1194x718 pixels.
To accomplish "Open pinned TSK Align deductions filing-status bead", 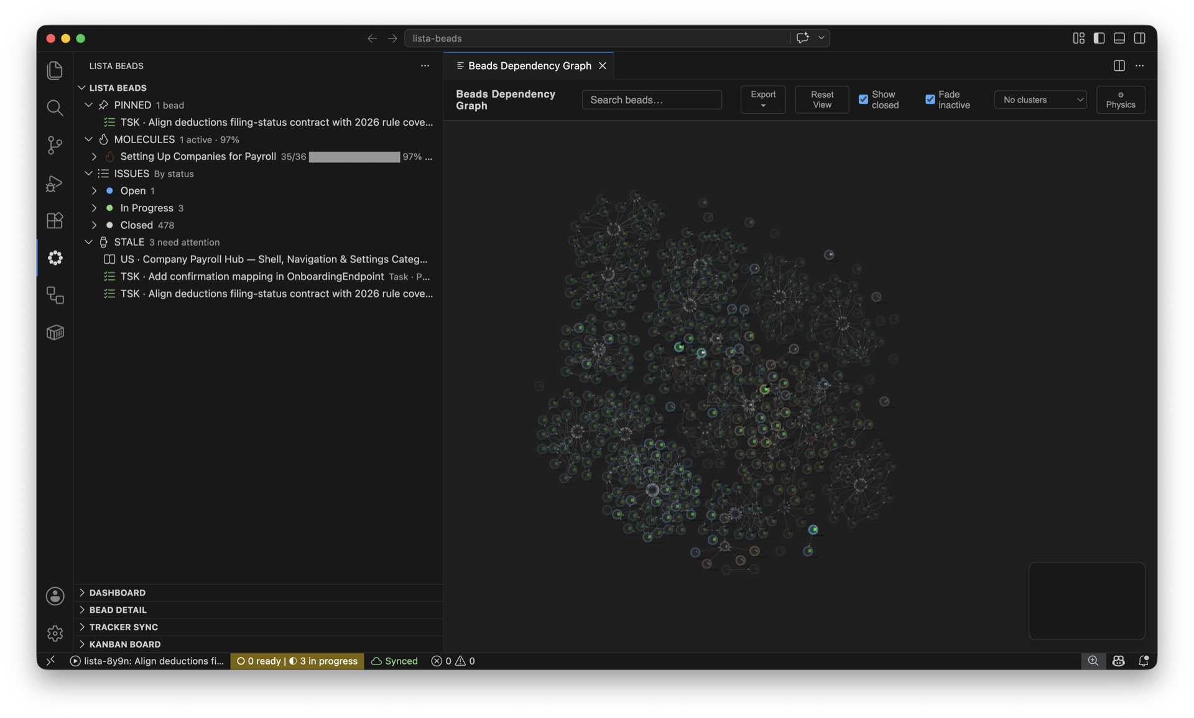I will 258,122.
